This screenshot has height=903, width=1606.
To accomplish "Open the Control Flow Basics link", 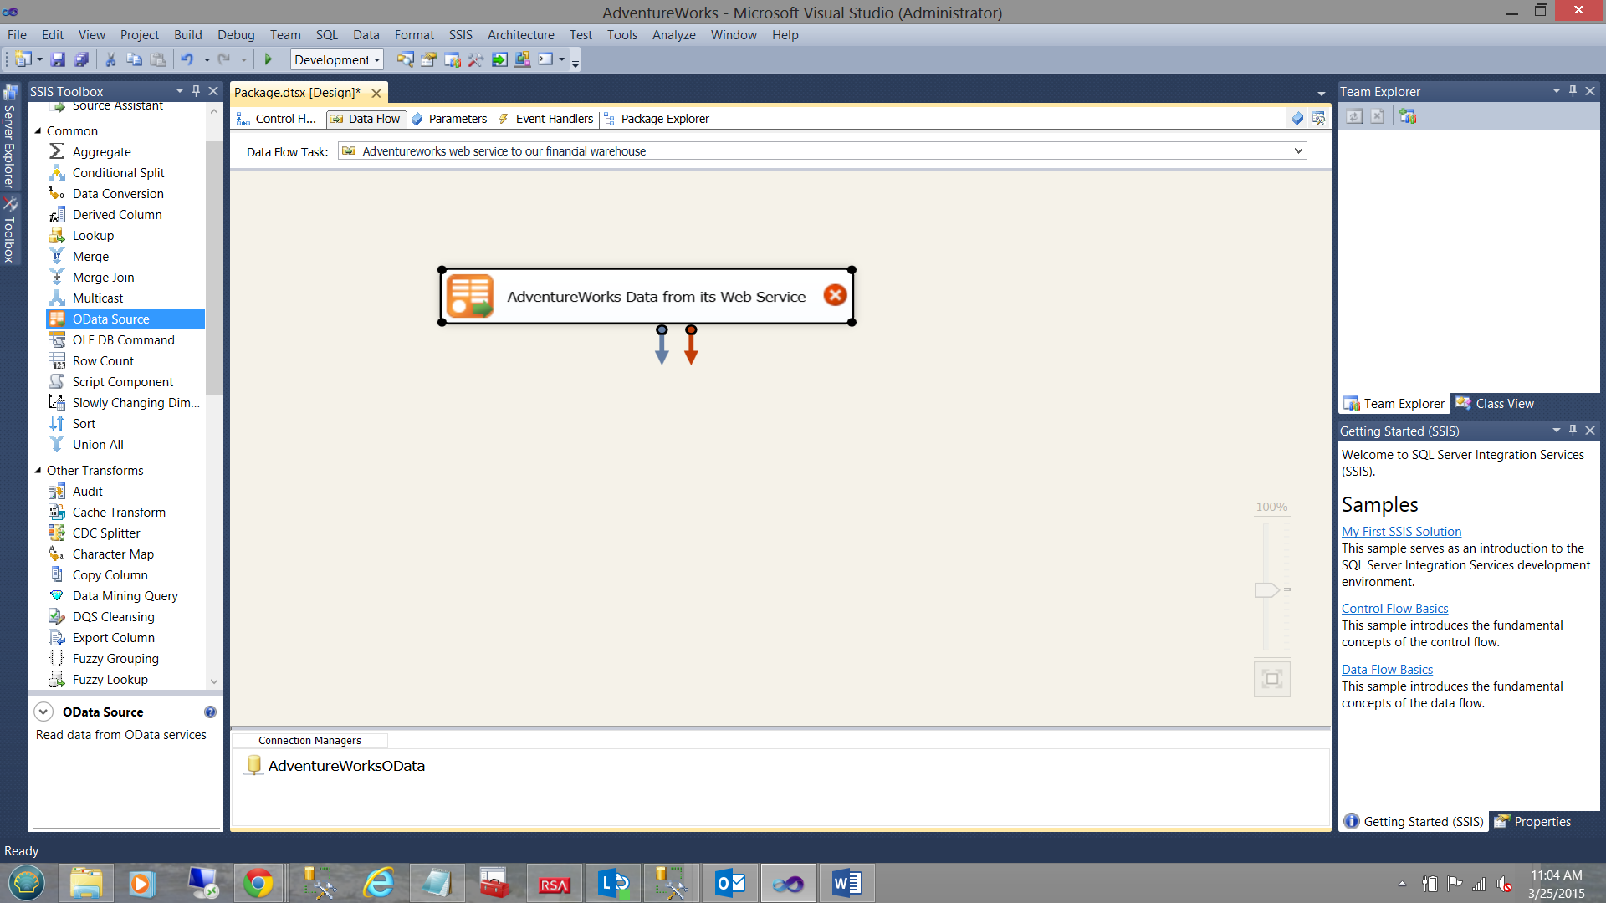I will click(x=1394, y=608).
